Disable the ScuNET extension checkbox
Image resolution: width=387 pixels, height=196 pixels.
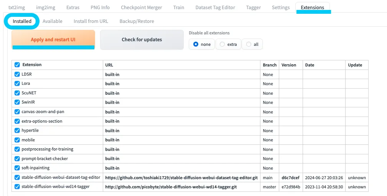coord(17,93)
